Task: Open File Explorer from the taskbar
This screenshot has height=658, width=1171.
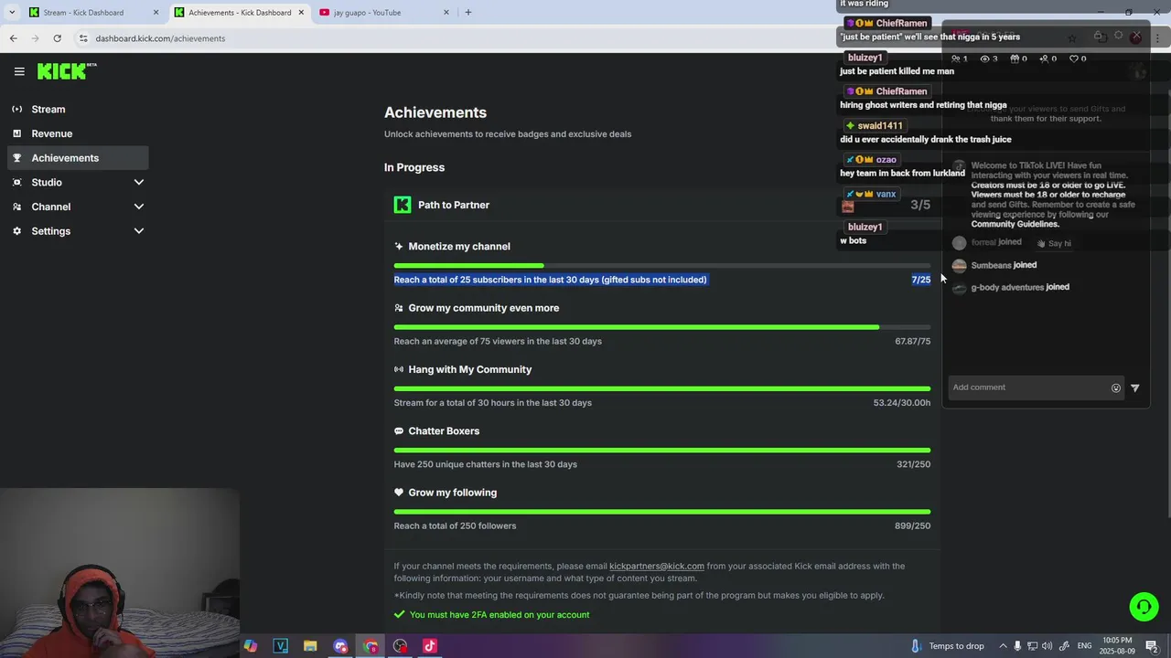Action: [310, 646]
